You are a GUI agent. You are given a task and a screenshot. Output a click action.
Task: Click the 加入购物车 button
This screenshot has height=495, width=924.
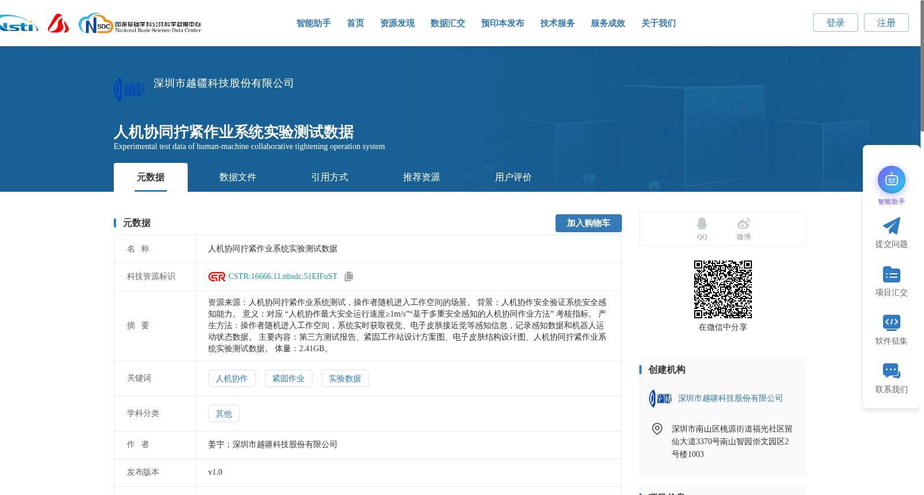(x=588, y=223)
